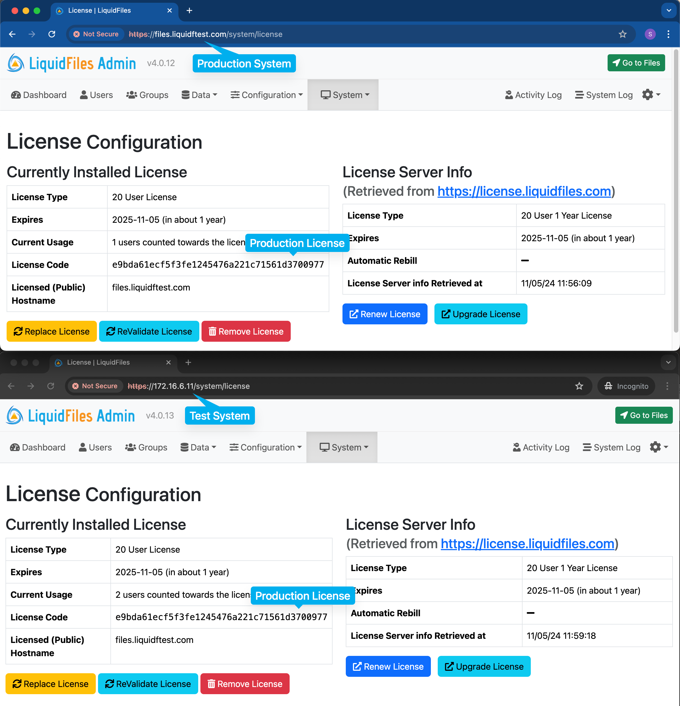Click the browser profile avatar icon

(650, 34)
